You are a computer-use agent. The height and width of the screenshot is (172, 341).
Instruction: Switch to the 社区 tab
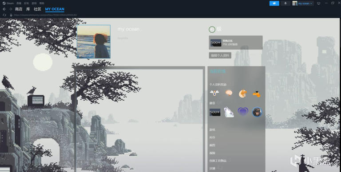tap(37, 9)
